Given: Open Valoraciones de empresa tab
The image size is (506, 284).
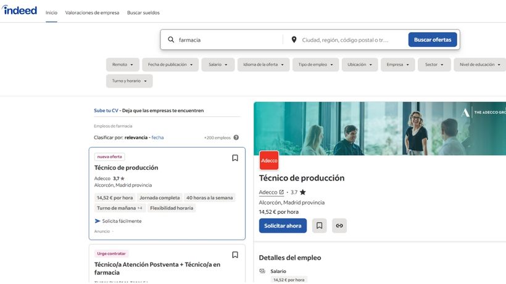Looking at the screenshot, I should [92, 12].
